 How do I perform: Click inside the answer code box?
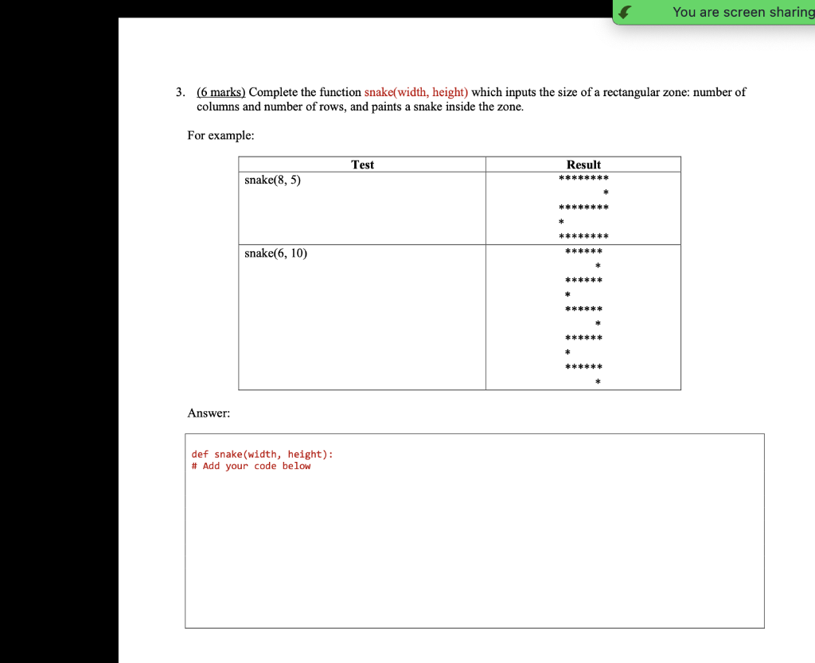coord(474,530)
